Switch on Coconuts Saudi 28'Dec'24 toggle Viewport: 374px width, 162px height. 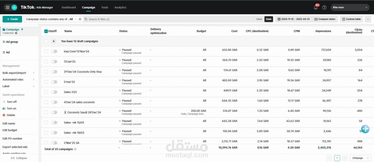tap(54, 112)
